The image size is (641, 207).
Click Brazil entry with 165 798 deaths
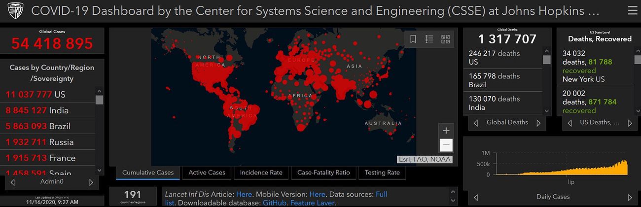[502, 80]
